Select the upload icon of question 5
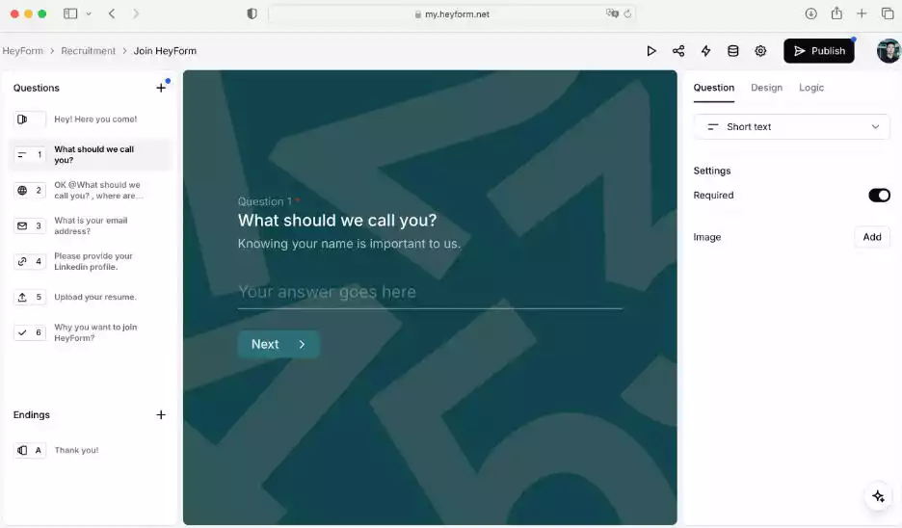 pyautogui.click(x=22, y=298)
